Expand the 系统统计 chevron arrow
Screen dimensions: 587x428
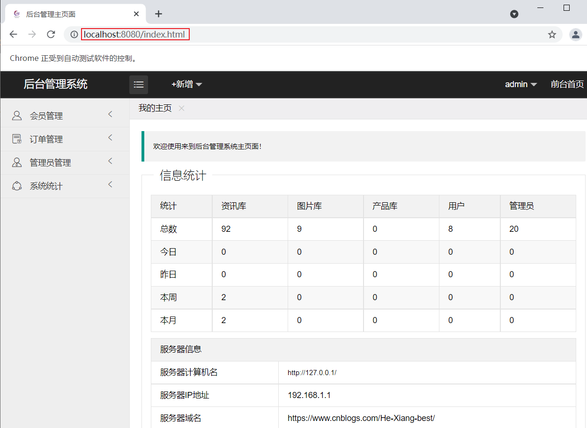click(111, 184)
